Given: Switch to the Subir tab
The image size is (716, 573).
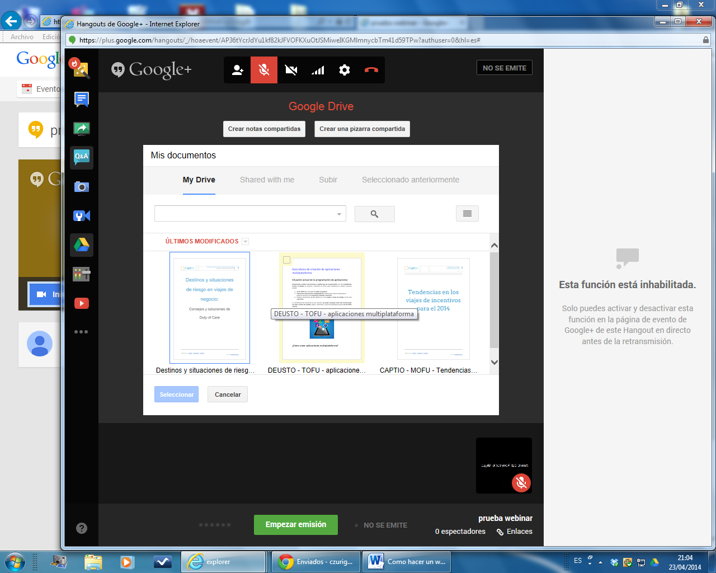Looking at the screenshot, I should (x=328, y=180).
